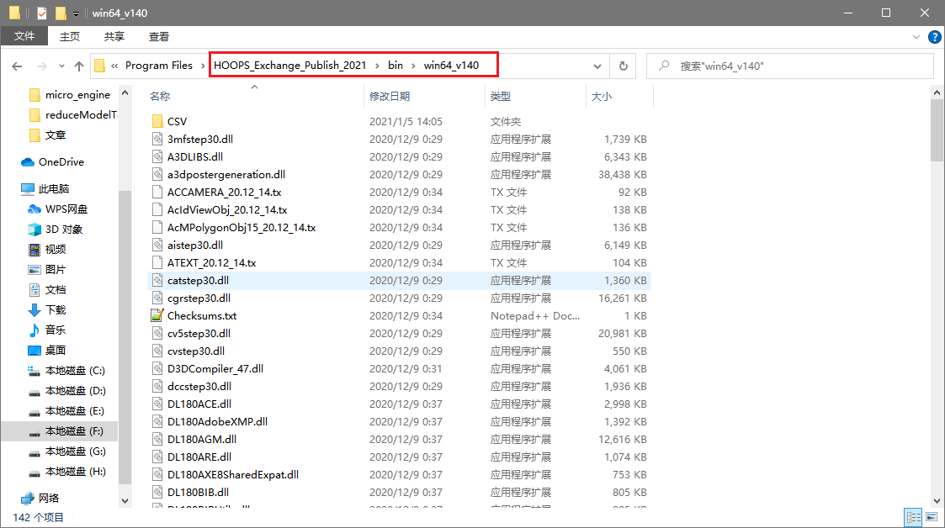The width and height of the screenshot is (945, 528).
Task: Click the search win64_v140 field
Action: tap(790, 66)
